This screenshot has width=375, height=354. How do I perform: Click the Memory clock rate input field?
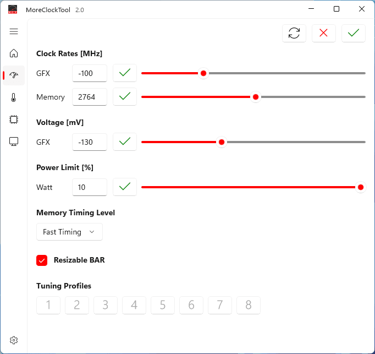[x=90, y=97]
